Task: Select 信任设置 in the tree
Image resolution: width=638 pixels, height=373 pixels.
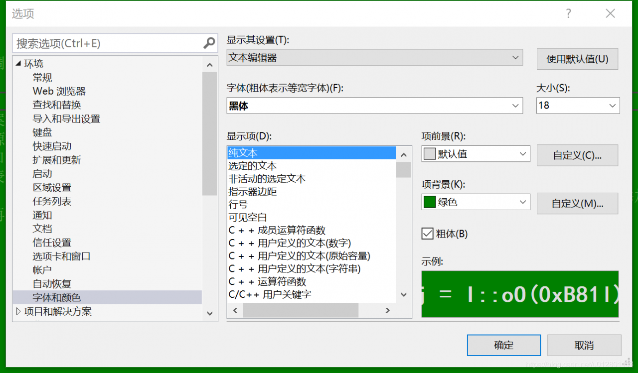Action: point(52,243)
